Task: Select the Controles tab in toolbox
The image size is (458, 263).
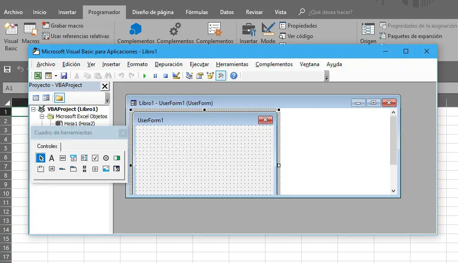Action: [47, 146]
